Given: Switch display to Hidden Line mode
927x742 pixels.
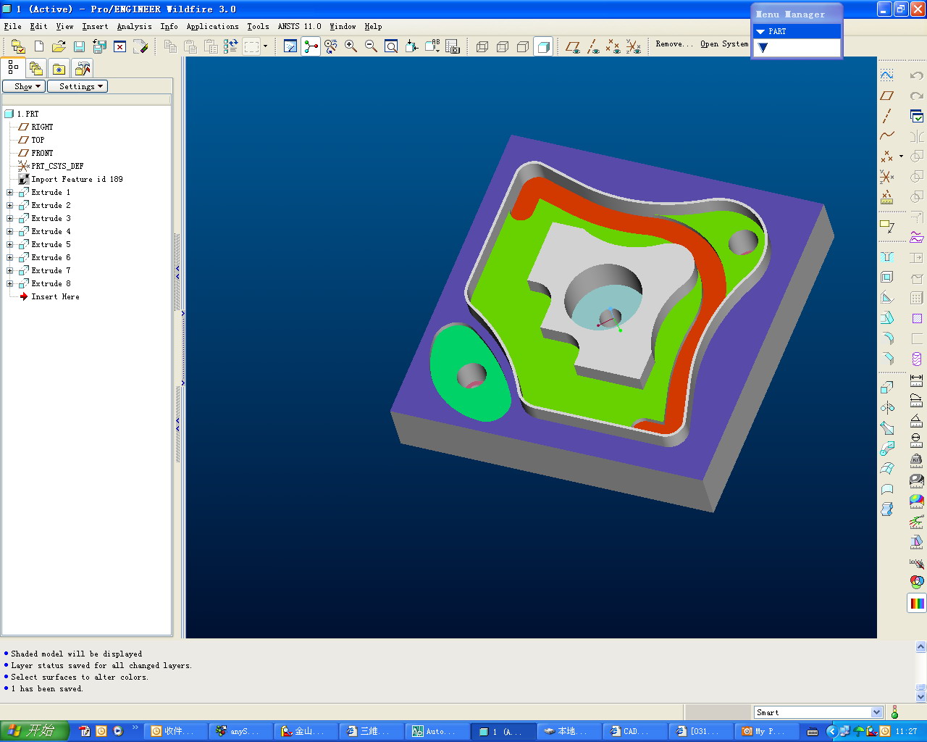Looking at the screenshot, I should click(503, 46).
